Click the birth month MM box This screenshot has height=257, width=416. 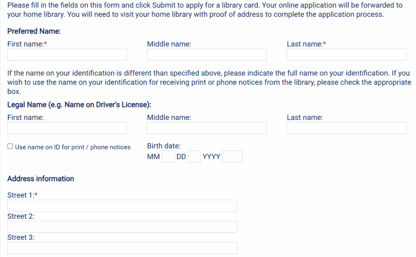click(168, 157)
